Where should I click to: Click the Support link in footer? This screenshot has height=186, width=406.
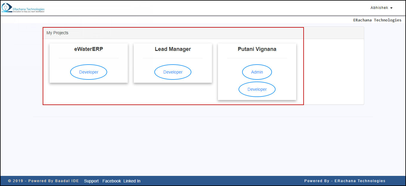[91, 181]
